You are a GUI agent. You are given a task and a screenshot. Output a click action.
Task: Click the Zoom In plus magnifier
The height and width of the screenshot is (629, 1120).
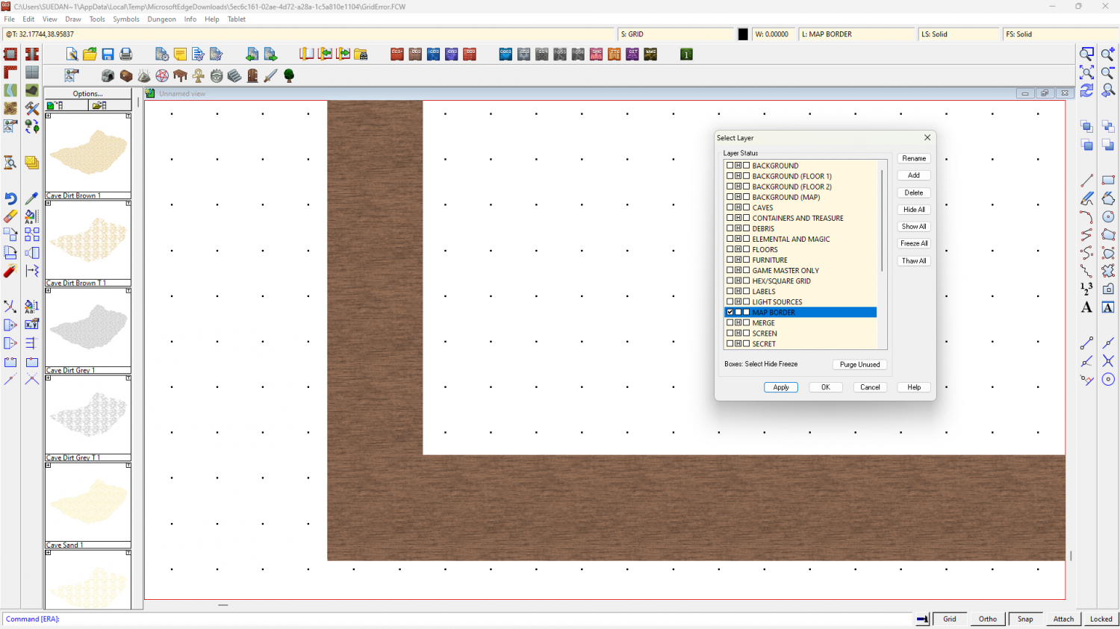coord(1108,54)
